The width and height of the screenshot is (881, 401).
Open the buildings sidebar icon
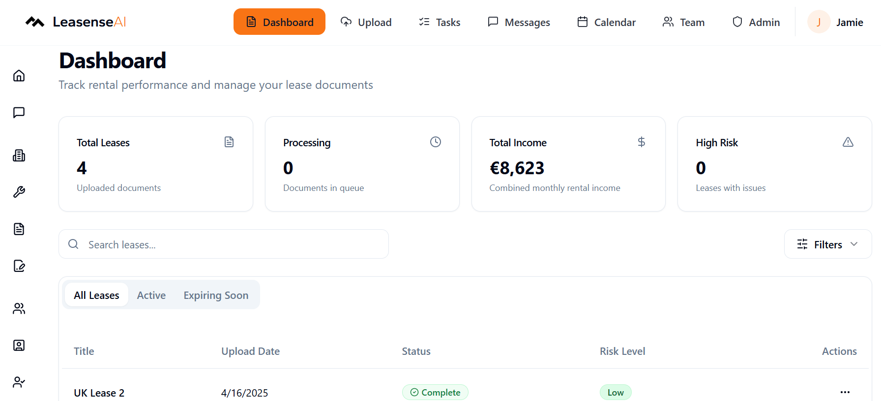pyautogui.click(x=19, y=156)
